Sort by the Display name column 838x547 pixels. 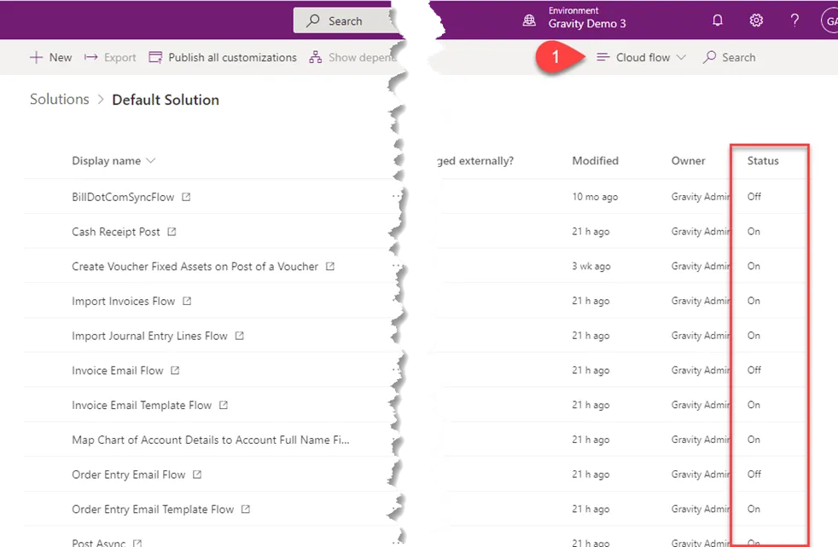pyautogui.click(x=113, y=161)
